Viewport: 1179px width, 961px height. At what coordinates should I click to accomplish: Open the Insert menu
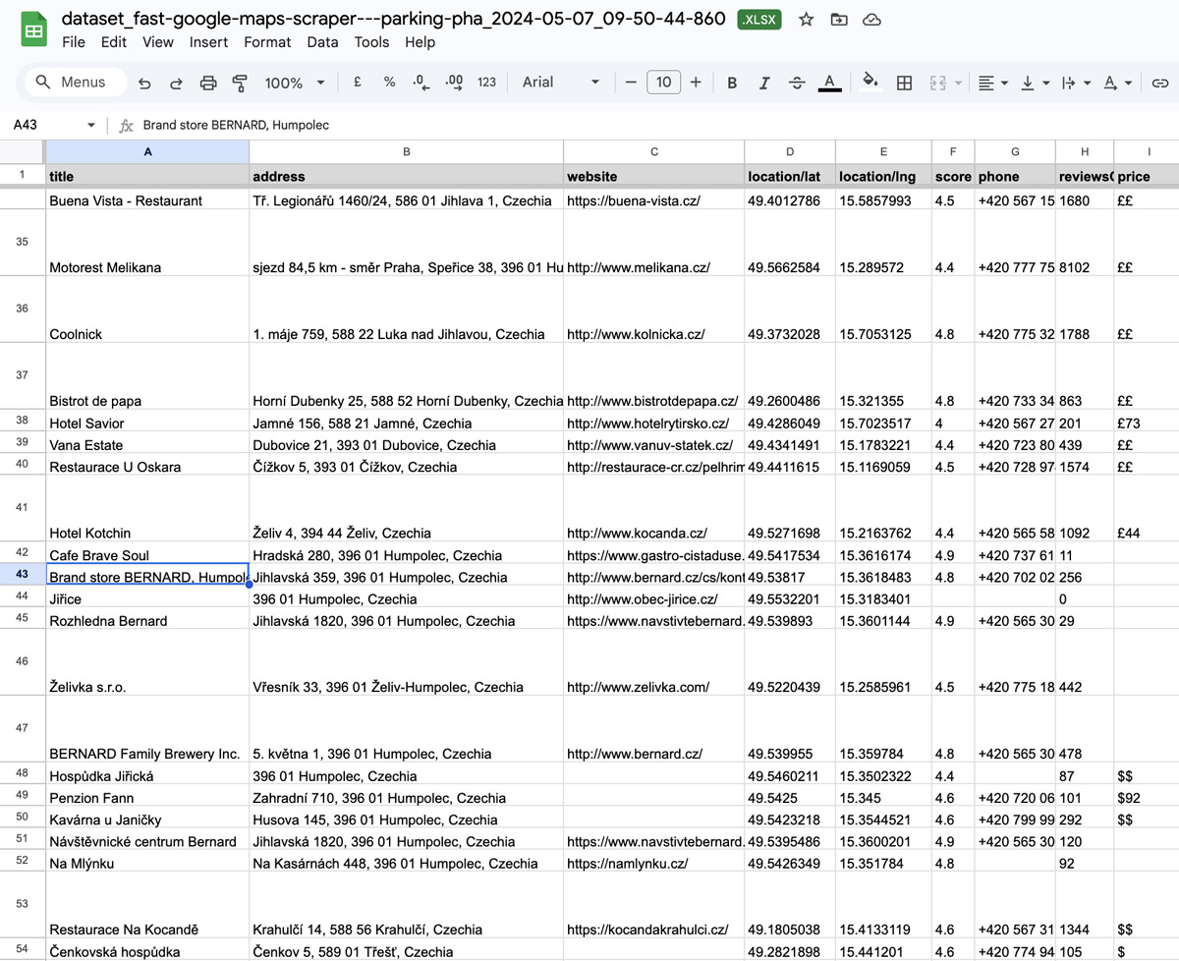pyautogui.click(x=208, y=42)
